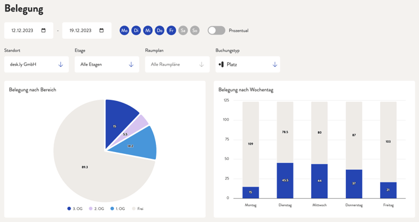419x222 pixels.
Task: Click Freitag occupied bar segment 21
Action: (389, 190)
